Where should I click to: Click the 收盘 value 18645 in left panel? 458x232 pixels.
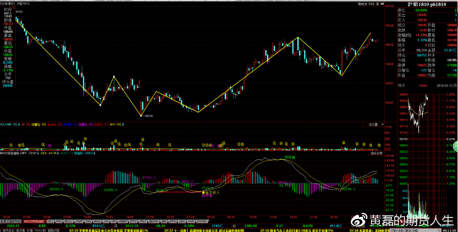tap(8, 55)
